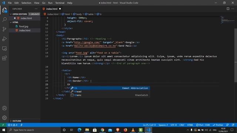Open the Run and Debug view
The width and height of the screenshot is (237, 133).
tap(4, 39)
